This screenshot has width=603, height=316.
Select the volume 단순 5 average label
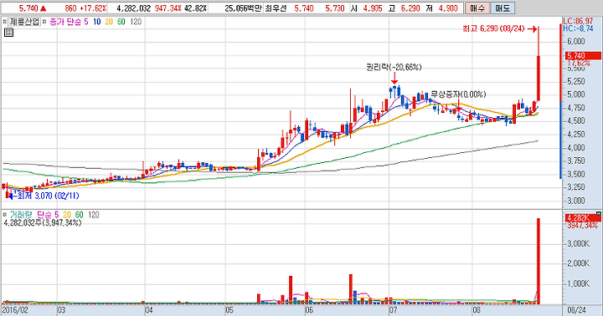(48, 215)
